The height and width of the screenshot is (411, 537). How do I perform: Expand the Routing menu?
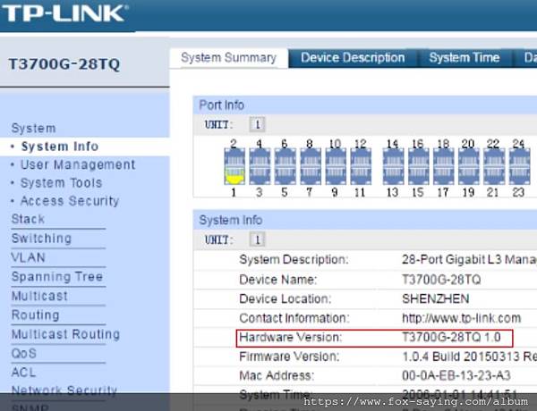35,315
